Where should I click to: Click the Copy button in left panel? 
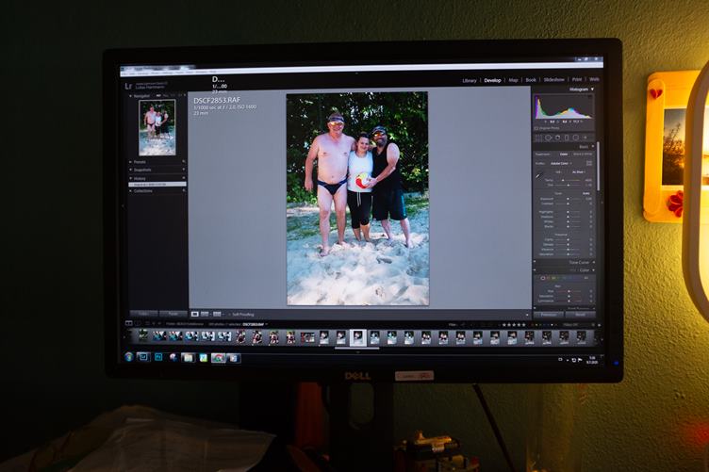click(x=143, y=314)
